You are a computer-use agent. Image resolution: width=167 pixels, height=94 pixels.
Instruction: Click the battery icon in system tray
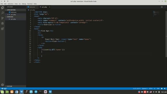tap(159, 92)
